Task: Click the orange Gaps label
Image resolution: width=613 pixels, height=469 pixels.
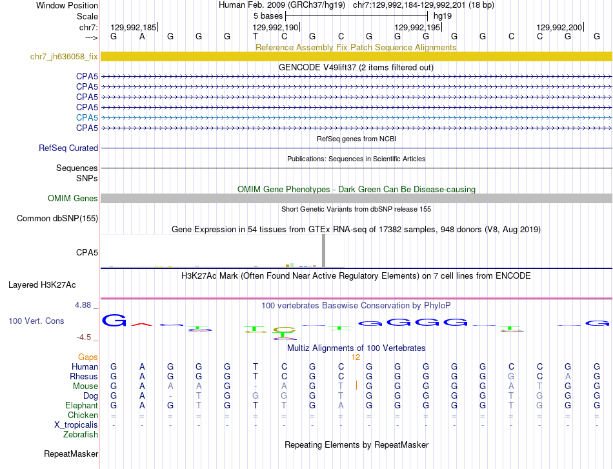Action: 88,357
